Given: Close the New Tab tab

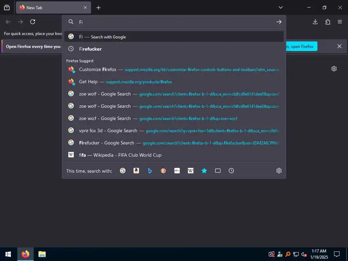Looking at the screenshot, I should 85,7.
